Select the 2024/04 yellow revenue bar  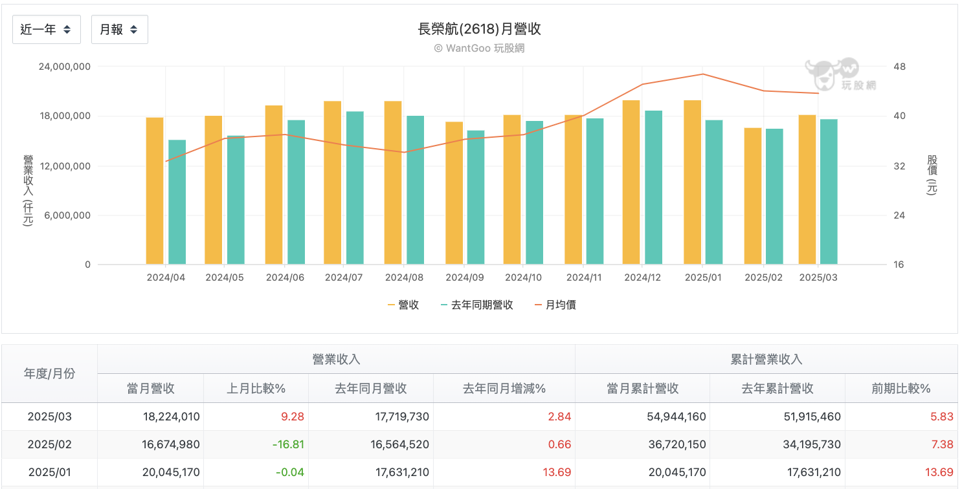pos(155,191)
